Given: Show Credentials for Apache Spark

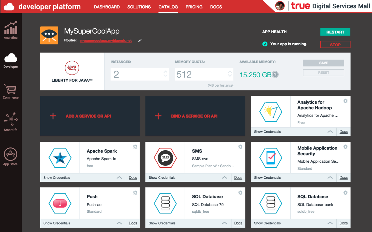Looking at the screenshot, I should pyautogui.click(x=57, y=178).
